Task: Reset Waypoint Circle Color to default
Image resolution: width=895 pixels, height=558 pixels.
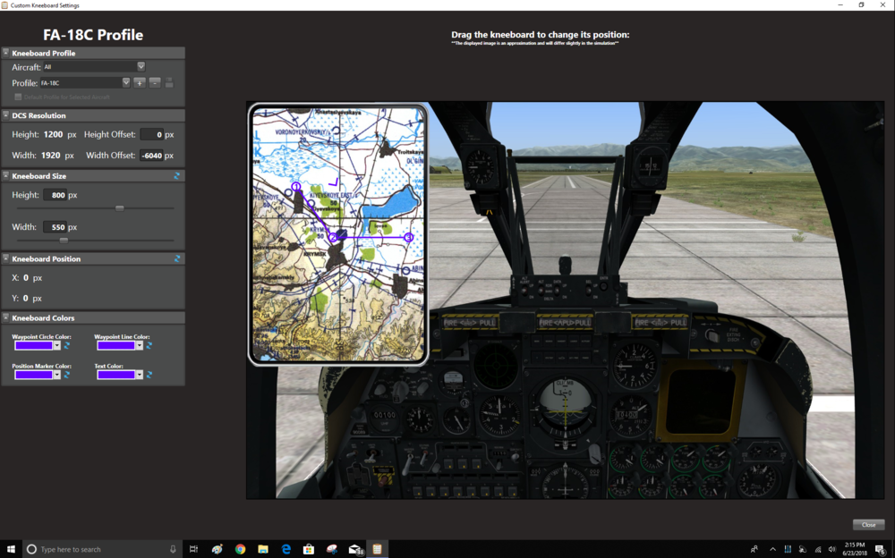Action: (x=67, y=346)
